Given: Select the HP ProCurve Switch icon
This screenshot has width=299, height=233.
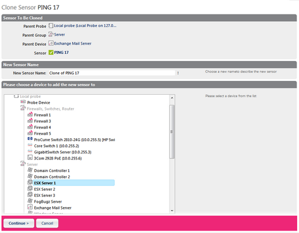Looking at the screenshot, I should [30, 139].
